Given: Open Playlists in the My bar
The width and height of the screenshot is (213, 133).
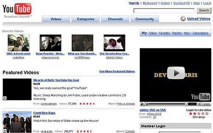Looking at the screenshot, I should [x=177, y=33].
